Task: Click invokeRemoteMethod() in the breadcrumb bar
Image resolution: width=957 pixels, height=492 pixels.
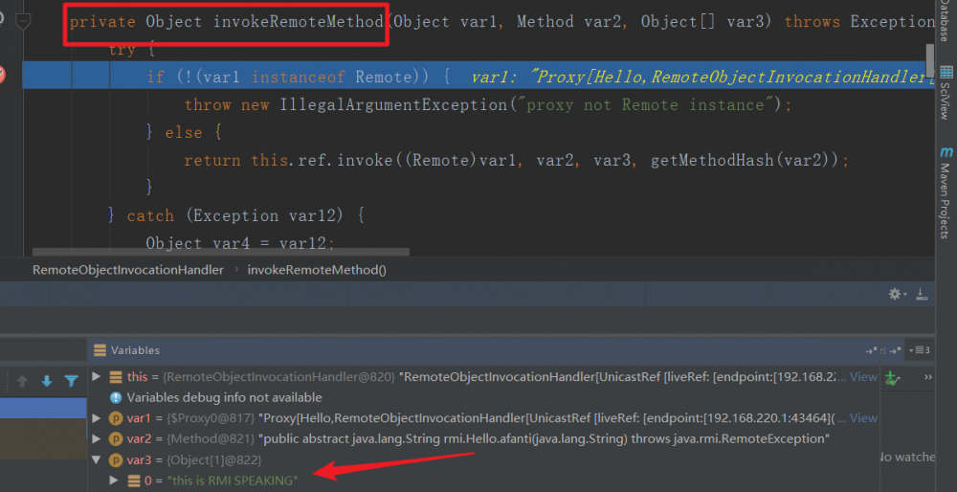Action: (317, 270)
